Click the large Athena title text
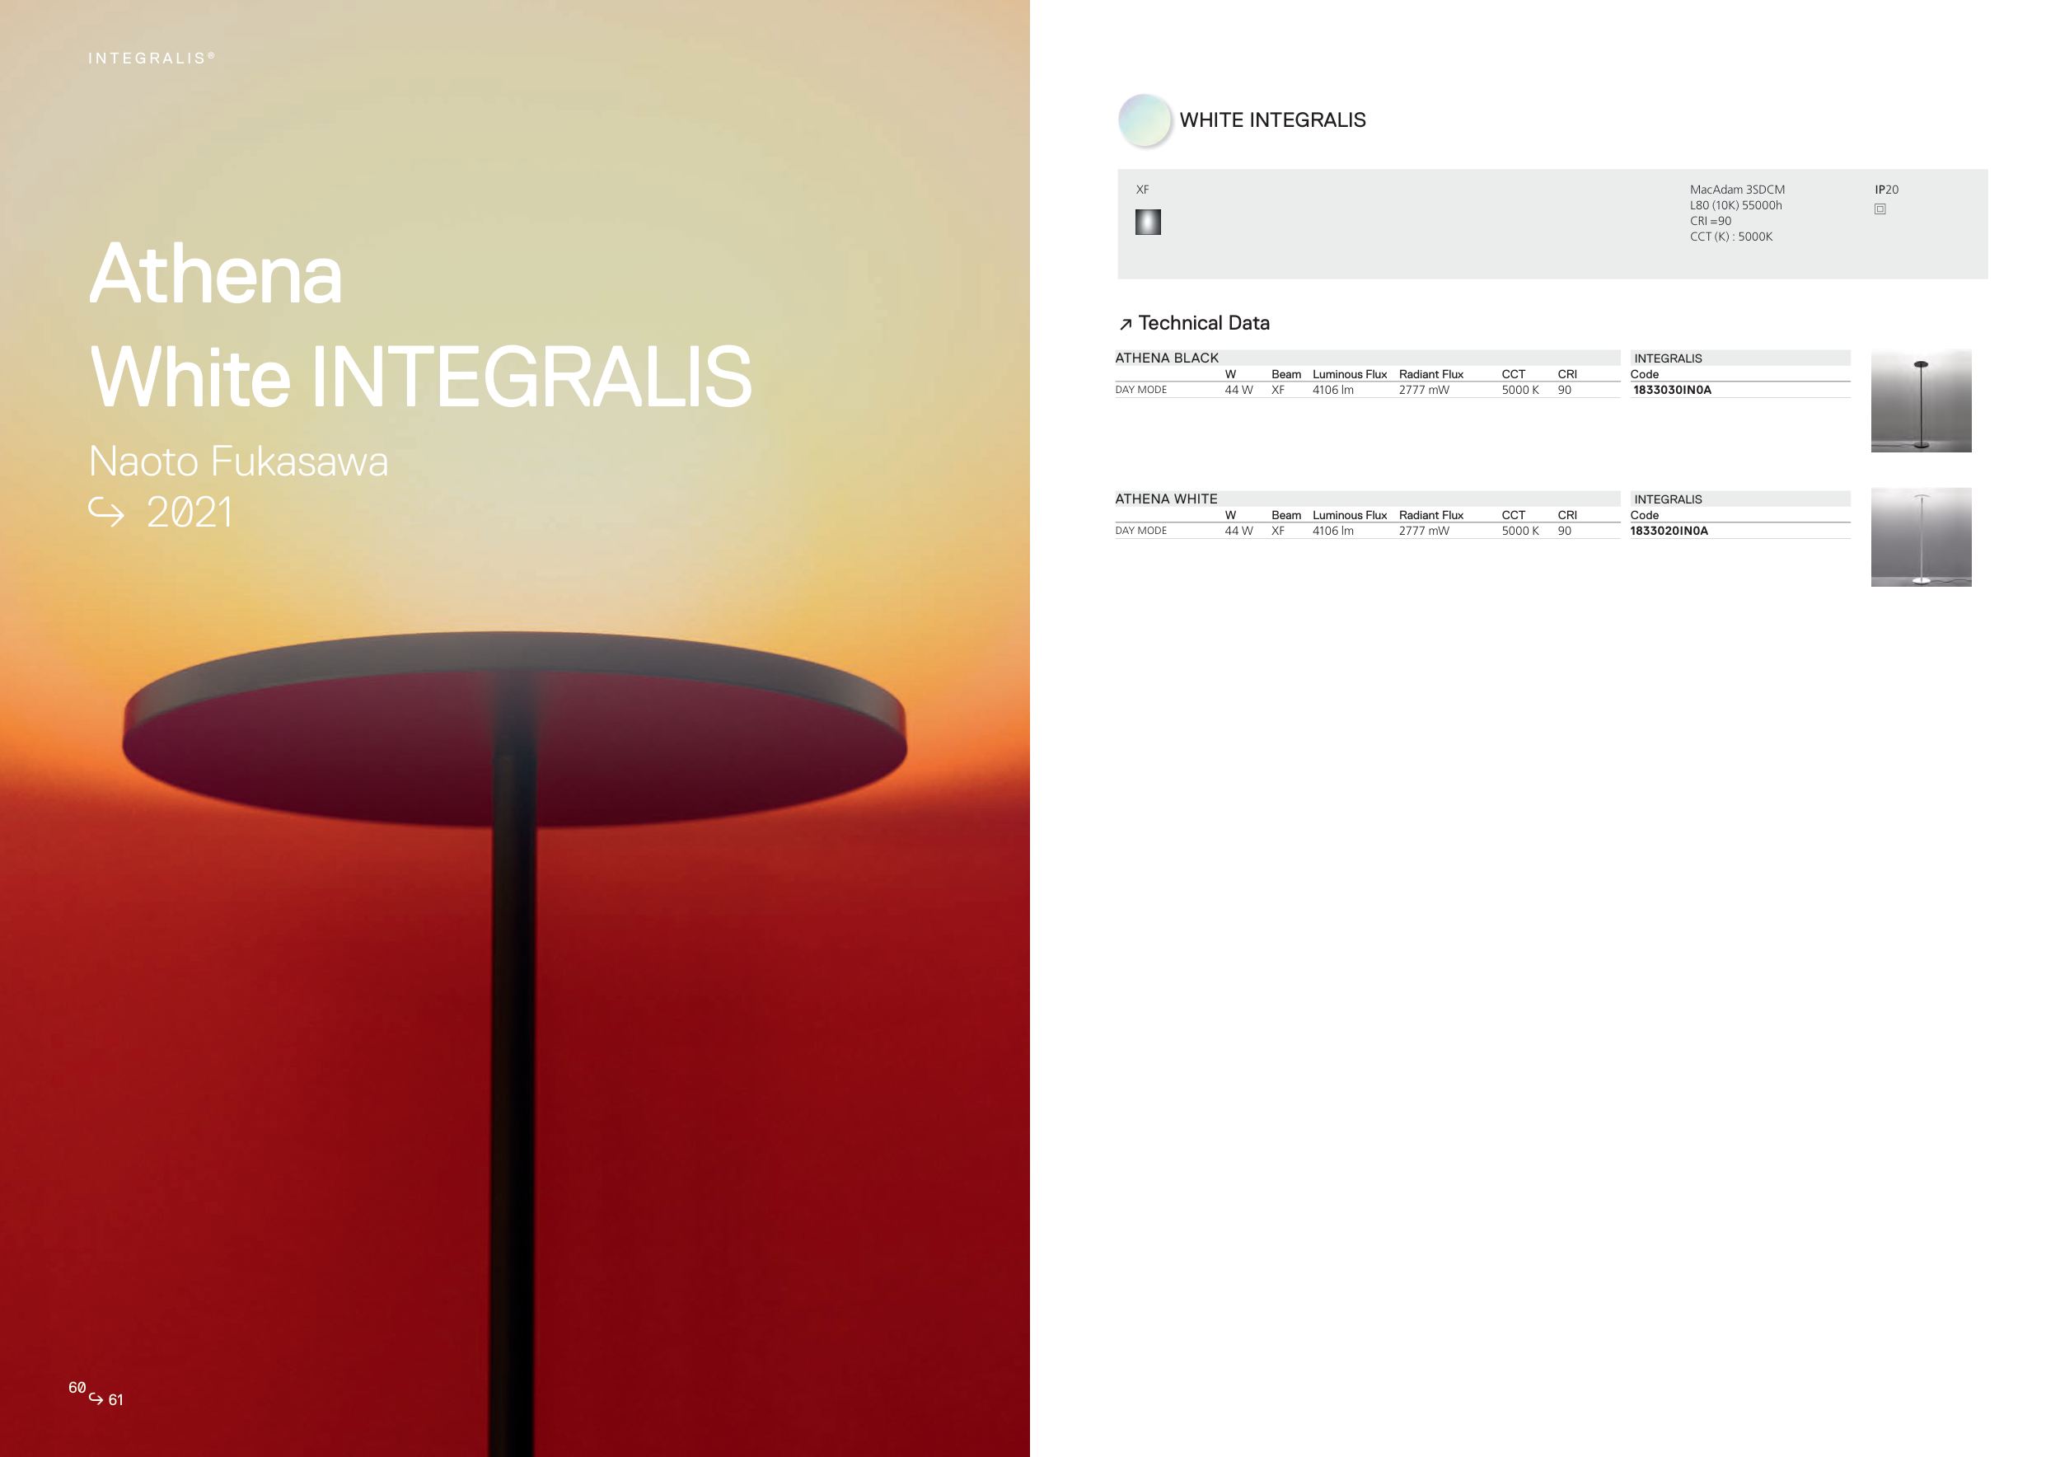2060x1457 pixels. click(215, 274)
